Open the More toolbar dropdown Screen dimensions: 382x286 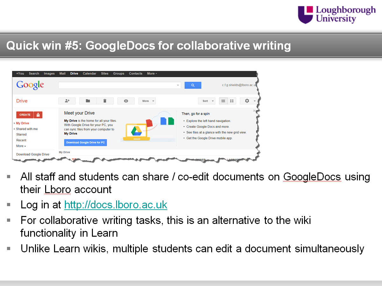147,101
